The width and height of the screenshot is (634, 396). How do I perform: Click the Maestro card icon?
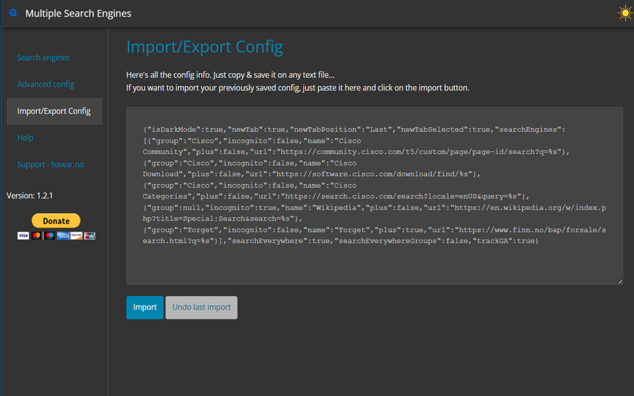[x=50, y=236]
